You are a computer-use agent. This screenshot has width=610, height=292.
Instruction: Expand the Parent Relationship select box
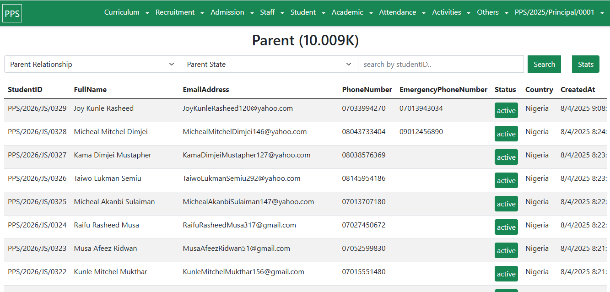tap(92, 65)
